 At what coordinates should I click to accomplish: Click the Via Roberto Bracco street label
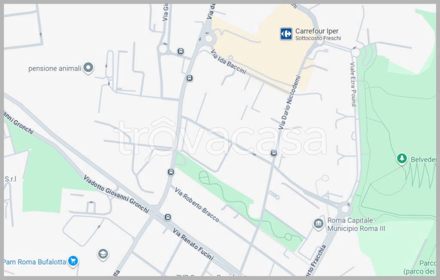pos(197,205)
